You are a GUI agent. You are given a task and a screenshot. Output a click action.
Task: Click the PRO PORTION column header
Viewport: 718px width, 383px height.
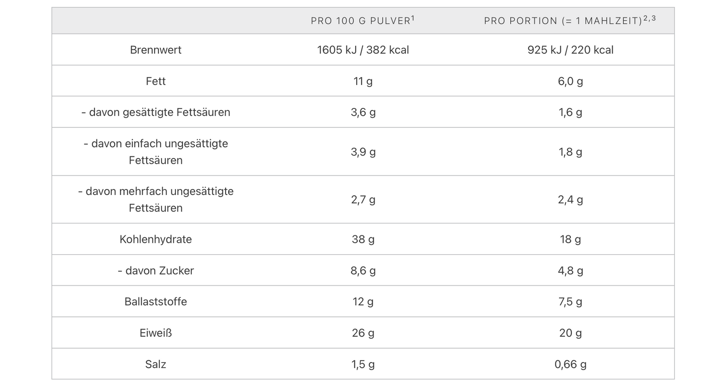click(x=570, y=20)
